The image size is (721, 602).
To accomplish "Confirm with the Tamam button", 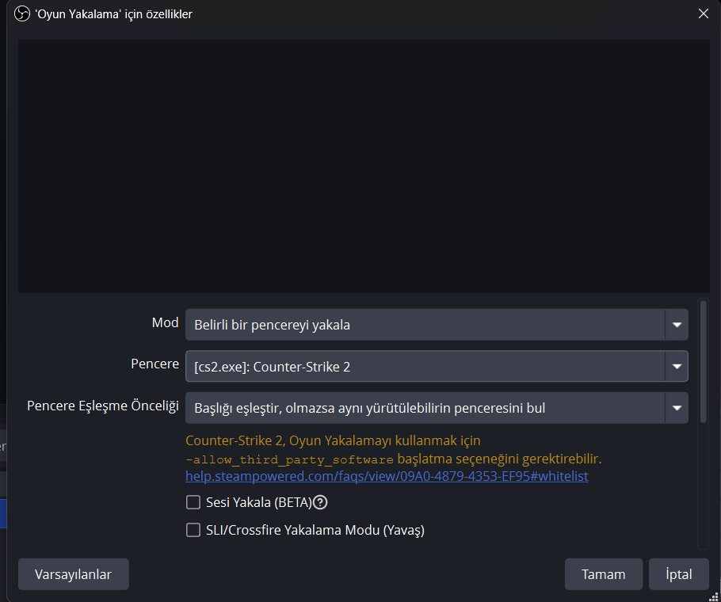I will point(603,574).
